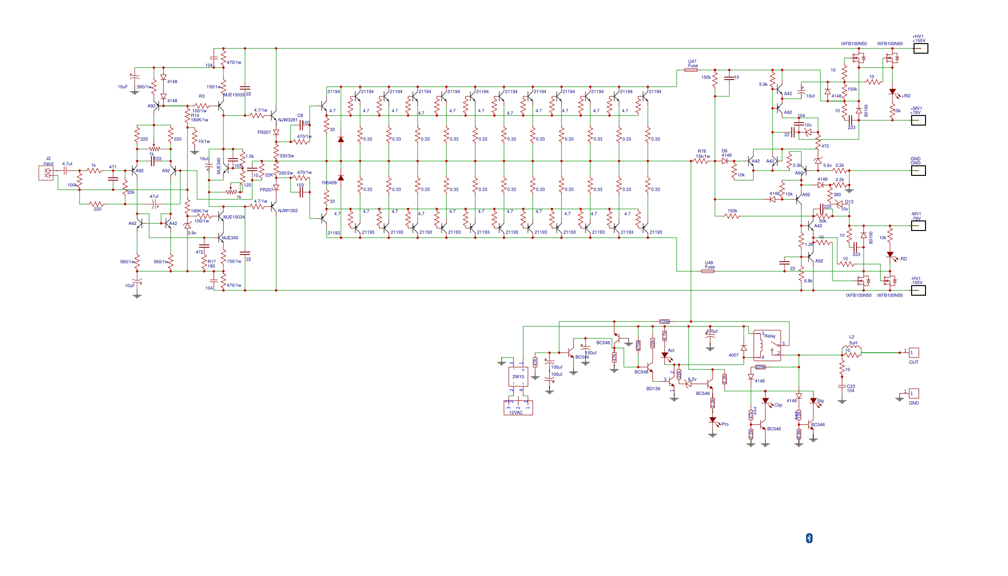The height and width of the screenshot is (576, 1008).
Task: Select the J2 Input connector symbol
Action: (46, 173)
